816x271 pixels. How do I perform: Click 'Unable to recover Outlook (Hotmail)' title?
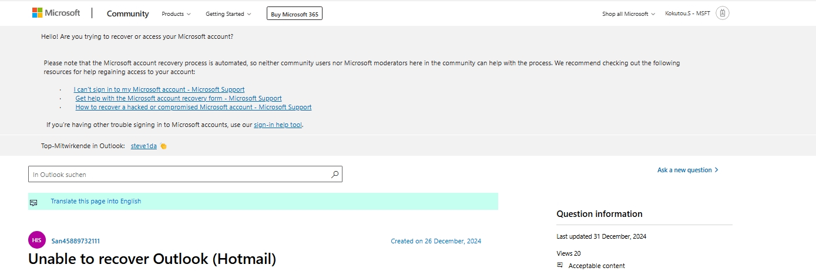point(152,259)
